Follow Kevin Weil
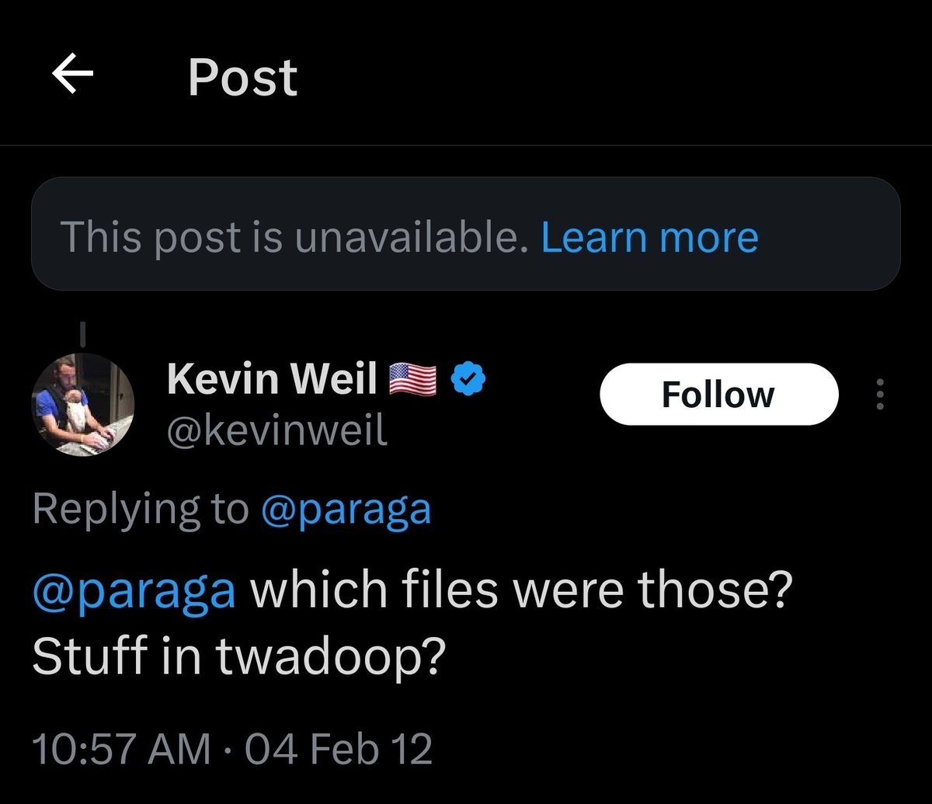This screenshot has height=804, width=932. tap(718, 395)
